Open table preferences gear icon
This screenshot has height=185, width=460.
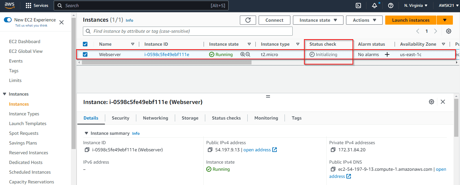coord(449,31)
